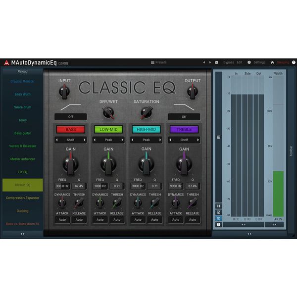Select next filter type for Bass band
Screen dimensions: 297x297
pos(85,140)
